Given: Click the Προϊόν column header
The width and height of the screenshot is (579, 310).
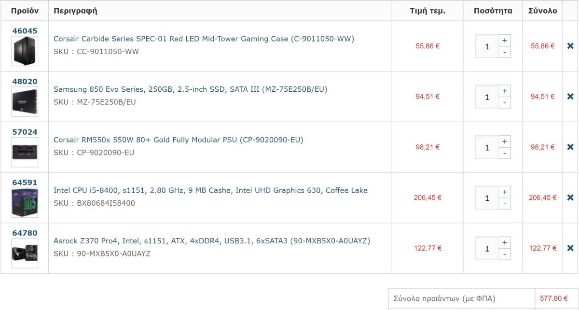Looking at the screenshot, I should point(25,11).
